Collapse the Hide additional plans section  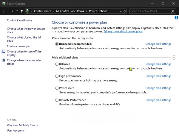click(x=174, y=57)
